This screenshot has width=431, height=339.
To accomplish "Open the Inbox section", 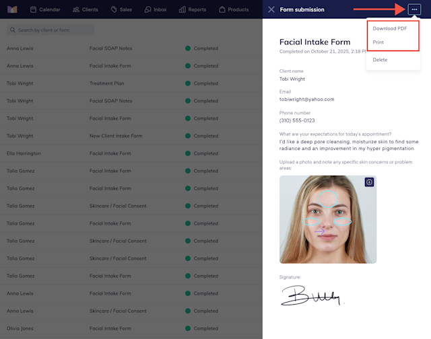I will [x=156, y=9].
